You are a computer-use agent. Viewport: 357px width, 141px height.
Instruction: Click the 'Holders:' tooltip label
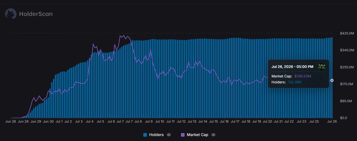(278, 82)
